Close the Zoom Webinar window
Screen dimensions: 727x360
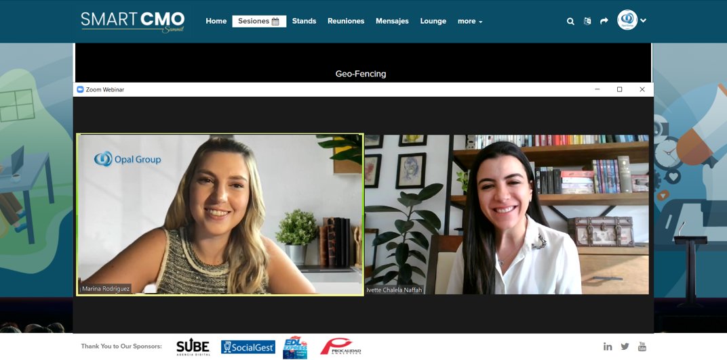(642, 89)
